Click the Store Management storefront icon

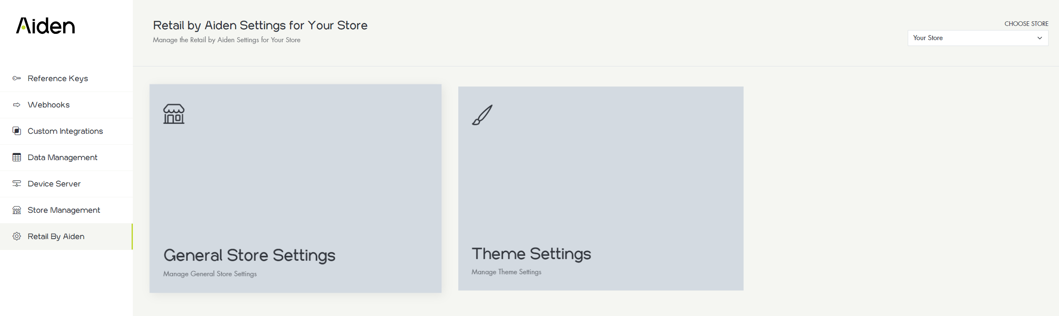pyautogui.click(x=17, y=210)
